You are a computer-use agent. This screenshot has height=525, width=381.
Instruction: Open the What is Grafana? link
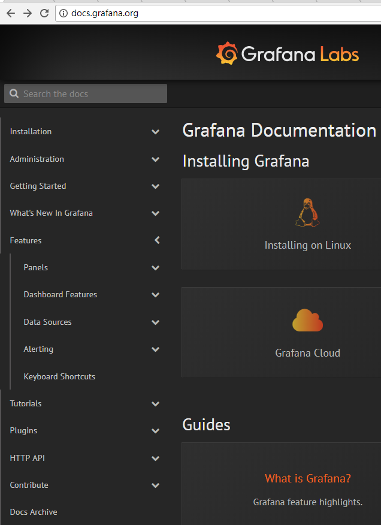coord(307,478)
